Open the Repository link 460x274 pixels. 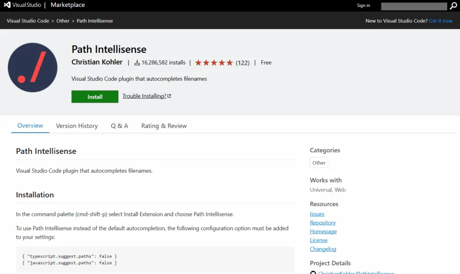pyautogui.click(x=323, y=223)
